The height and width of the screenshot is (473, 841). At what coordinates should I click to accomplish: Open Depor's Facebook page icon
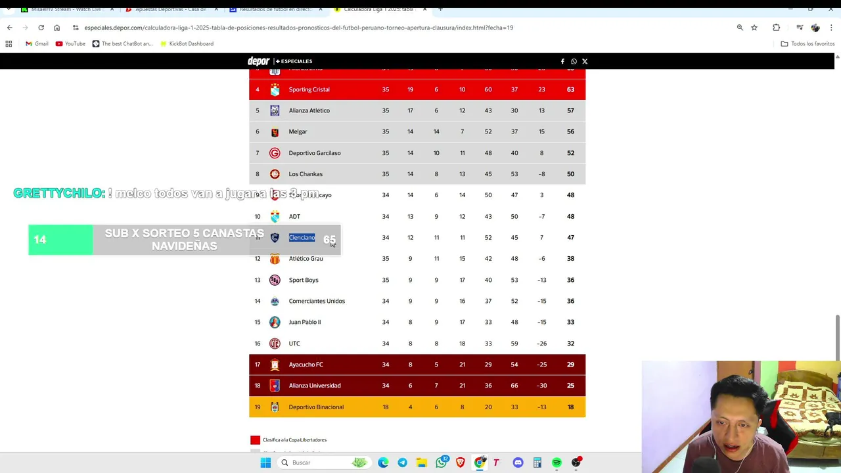point(562,61)
